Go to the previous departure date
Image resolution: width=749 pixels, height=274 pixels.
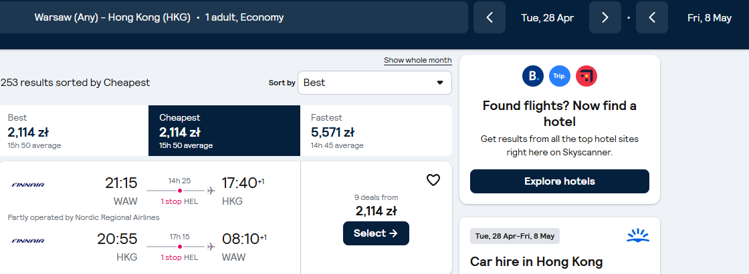tap(489, 17)
